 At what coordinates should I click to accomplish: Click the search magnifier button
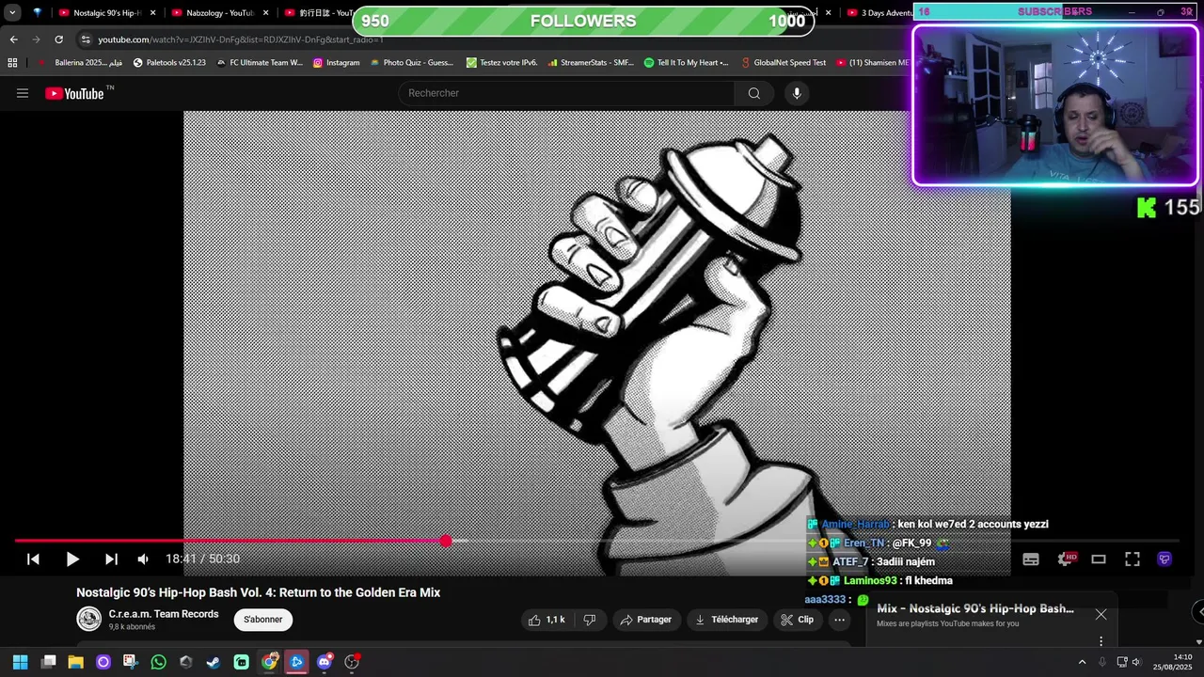point(753,93)
